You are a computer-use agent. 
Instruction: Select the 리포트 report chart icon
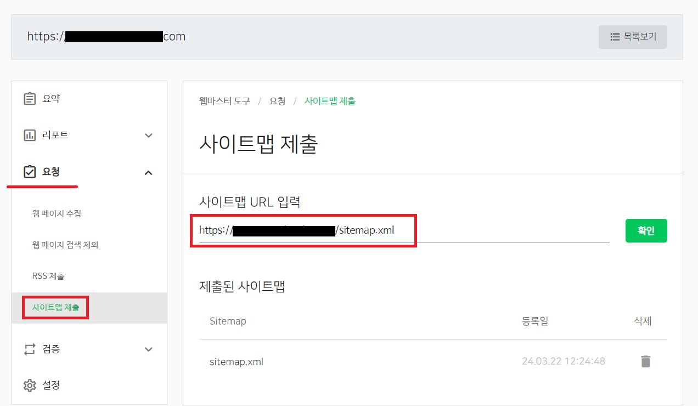point(29,135)
